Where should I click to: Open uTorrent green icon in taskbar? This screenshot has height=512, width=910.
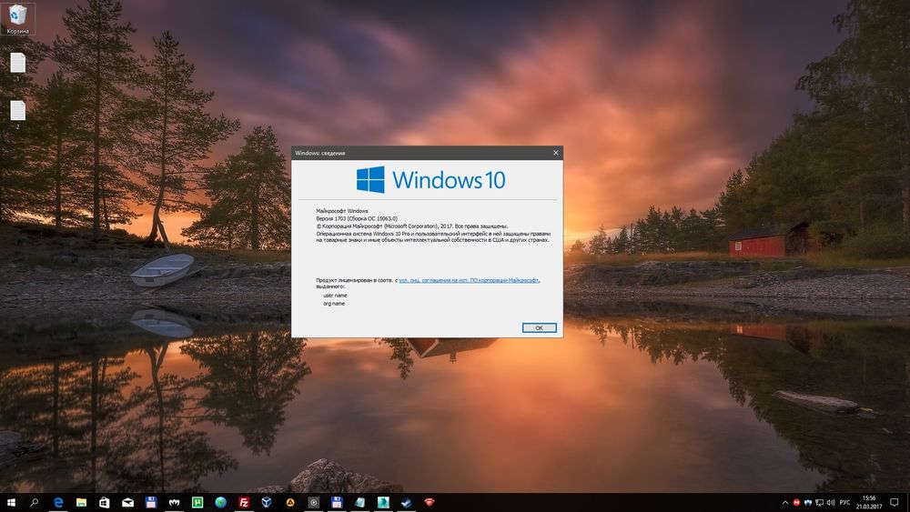click(197, 502)
